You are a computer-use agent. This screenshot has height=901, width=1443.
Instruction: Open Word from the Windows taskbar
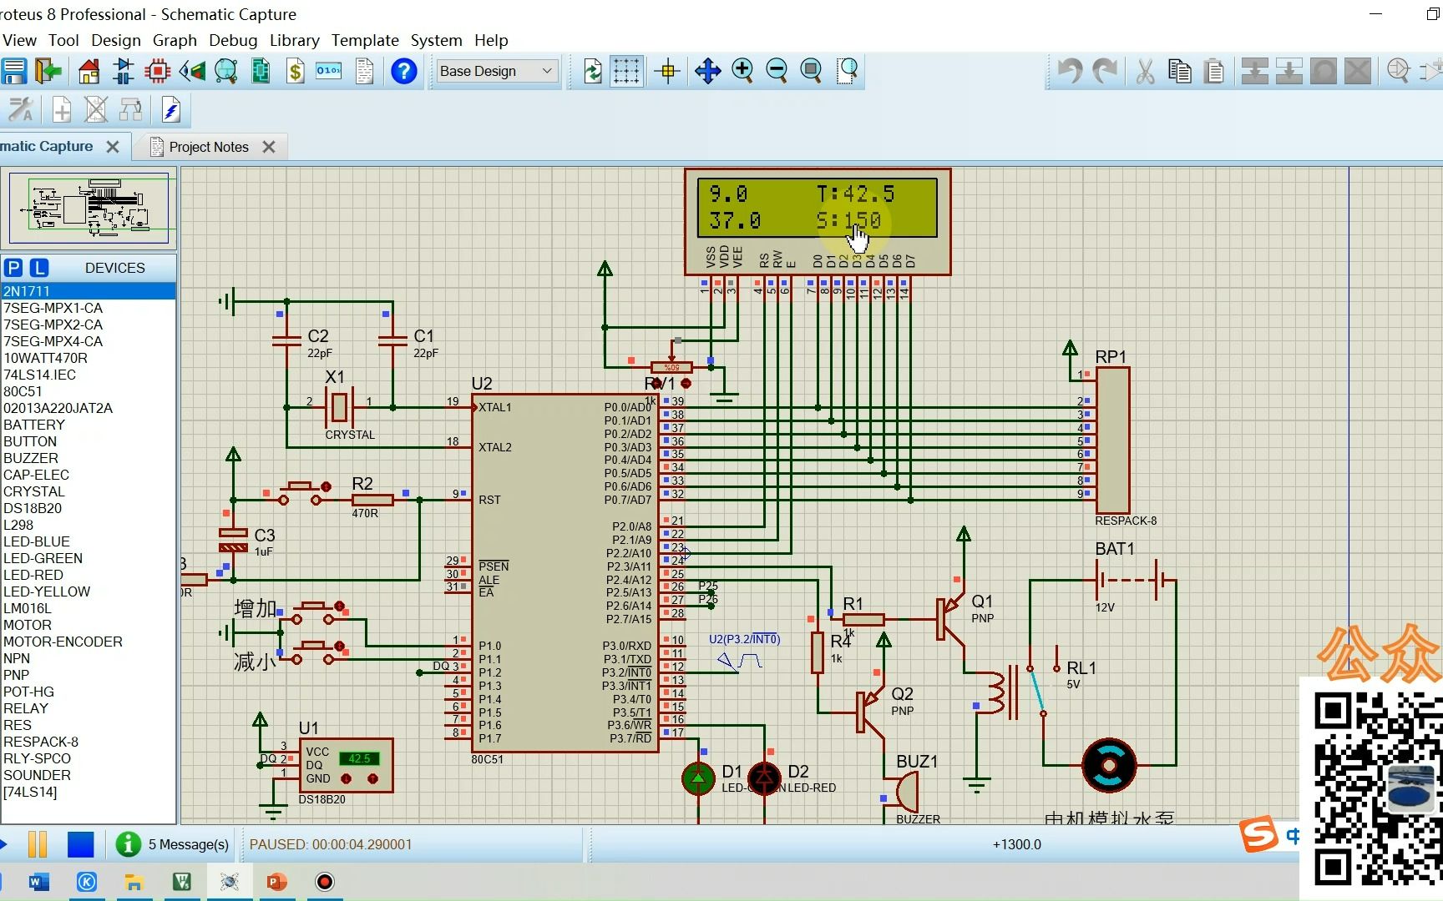coord(39,882)
